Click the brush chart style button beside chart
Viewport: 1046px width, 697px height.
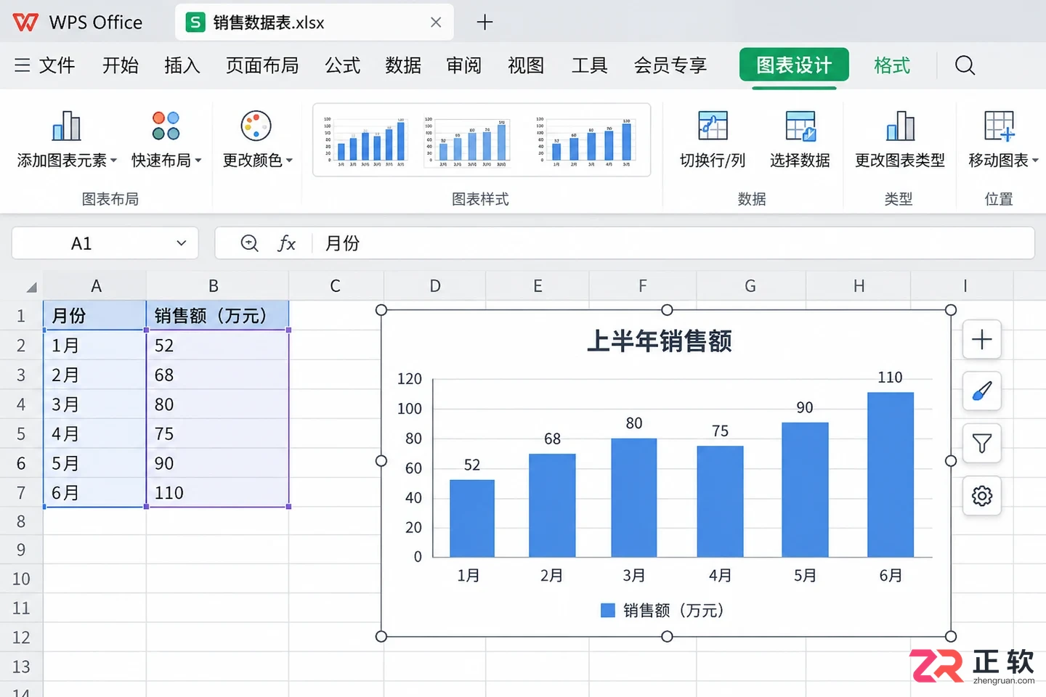tap(982, 391)
